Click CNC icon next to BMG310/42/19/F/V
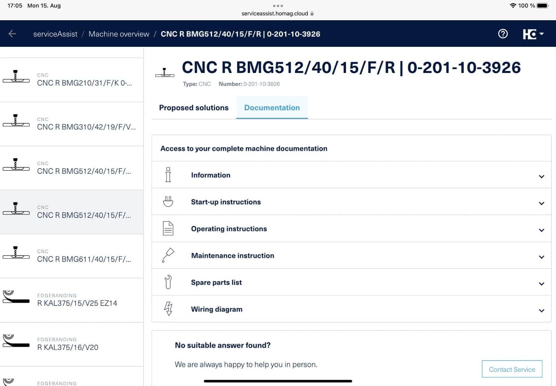The image size is (556, 386). [x=16, y=120]
